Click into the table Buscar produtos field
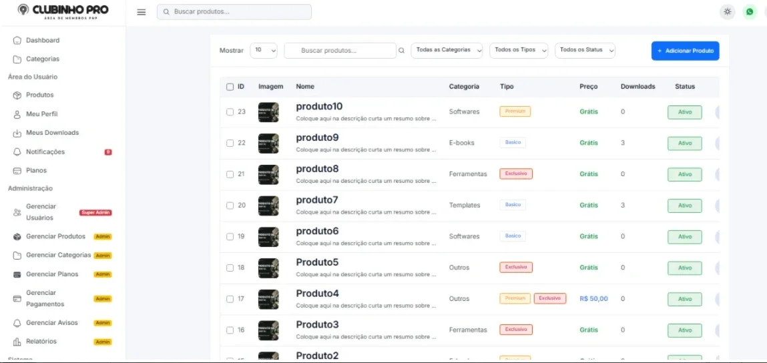 (340, 51)
